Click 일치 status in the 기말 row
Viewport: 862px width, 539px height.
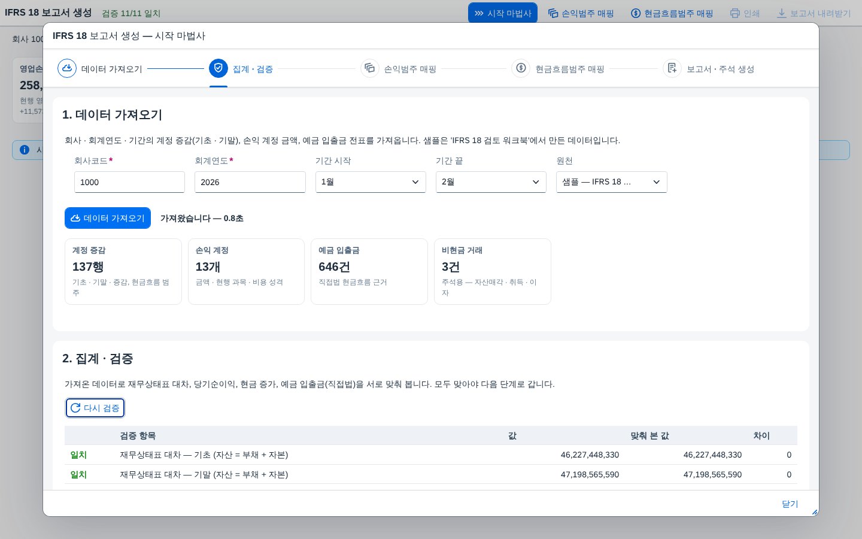tap(78, 474)
